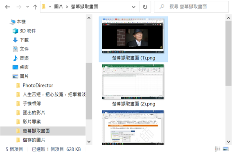
Task: Select the 螢幕擷取畫面 (2).png thumbnail
Action: (x=133, y=82)
